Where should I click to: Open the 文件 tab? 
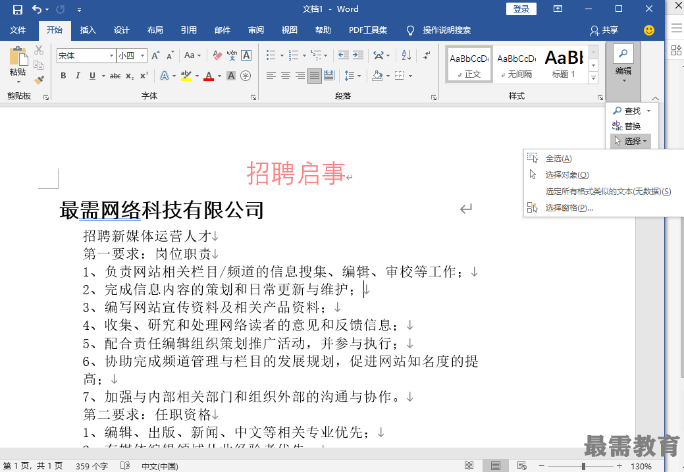pos(18,30)
